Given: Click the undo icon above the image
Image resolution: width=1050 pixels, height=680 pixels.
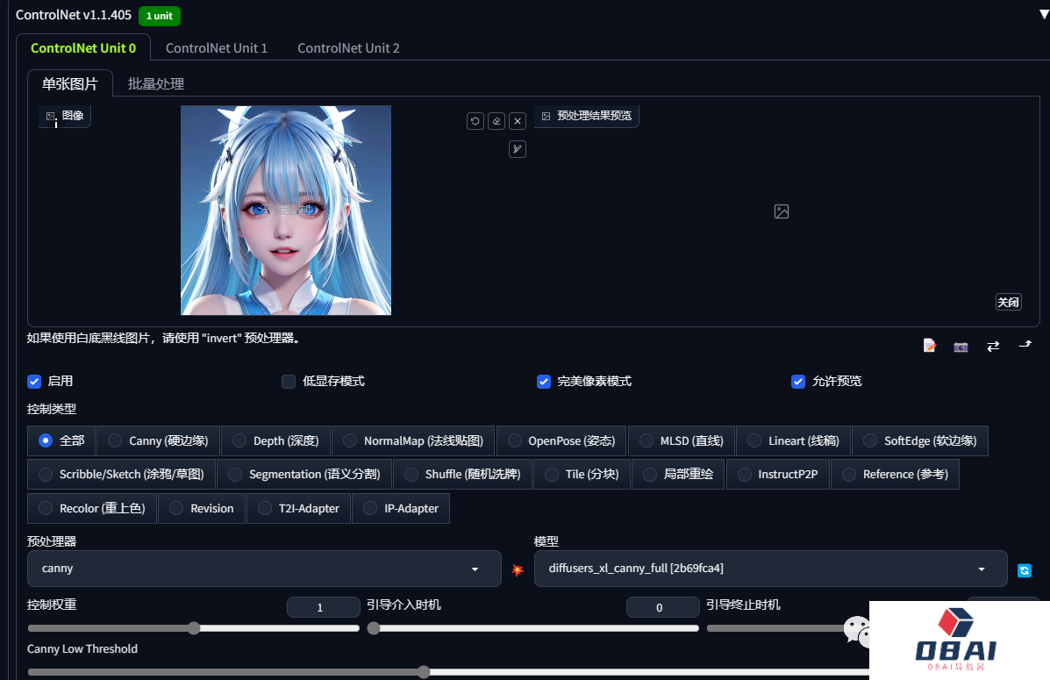Looking at the screenshot, I should (475, 121).
